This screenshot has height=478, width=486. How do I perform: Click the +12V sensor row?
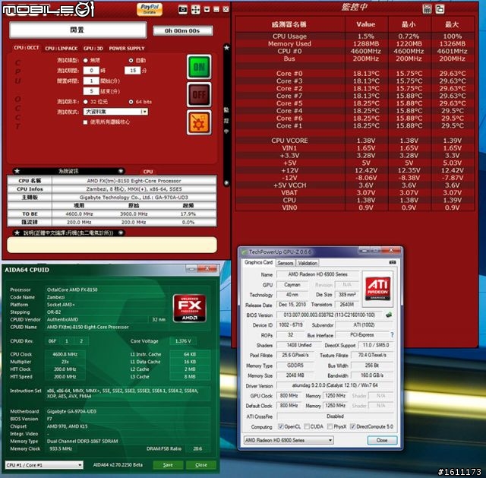[x=355, y=170]
